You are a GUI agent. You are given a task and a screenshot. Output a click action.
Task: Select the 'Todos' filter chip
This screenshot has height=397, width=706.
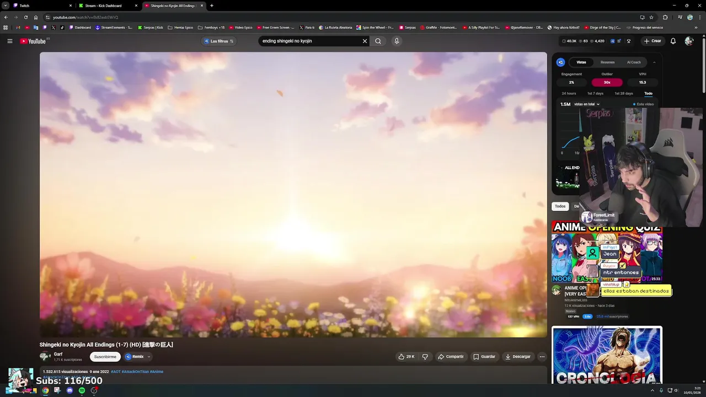[560, 206]
